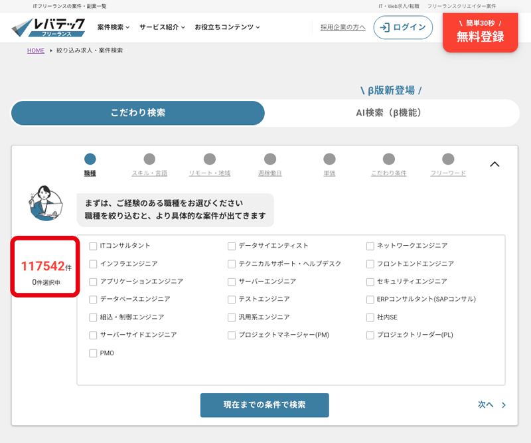Screen dimensions: 531x443
Task: Check the ITコンサルタント checkbox
Action: coord(93,245)
